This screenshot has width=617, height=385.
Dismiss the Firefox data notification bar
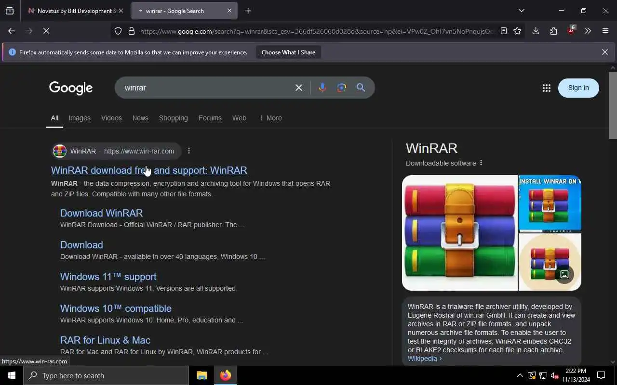coord(605,52)
